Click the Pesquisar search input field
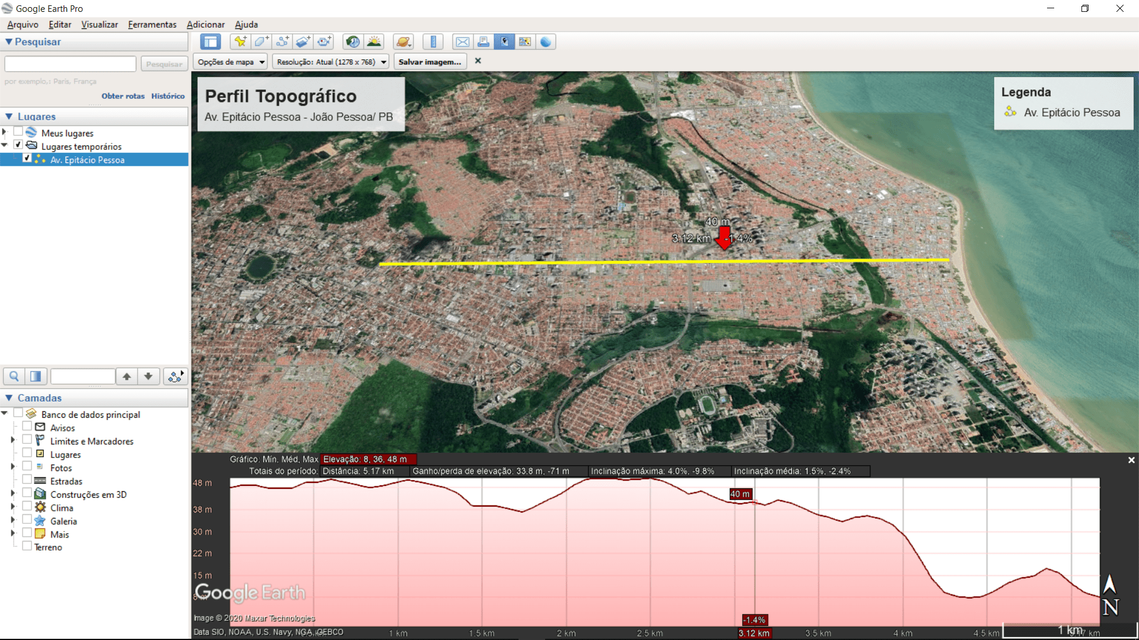This screenshot has width=1139, height=640. pos(69,63)
